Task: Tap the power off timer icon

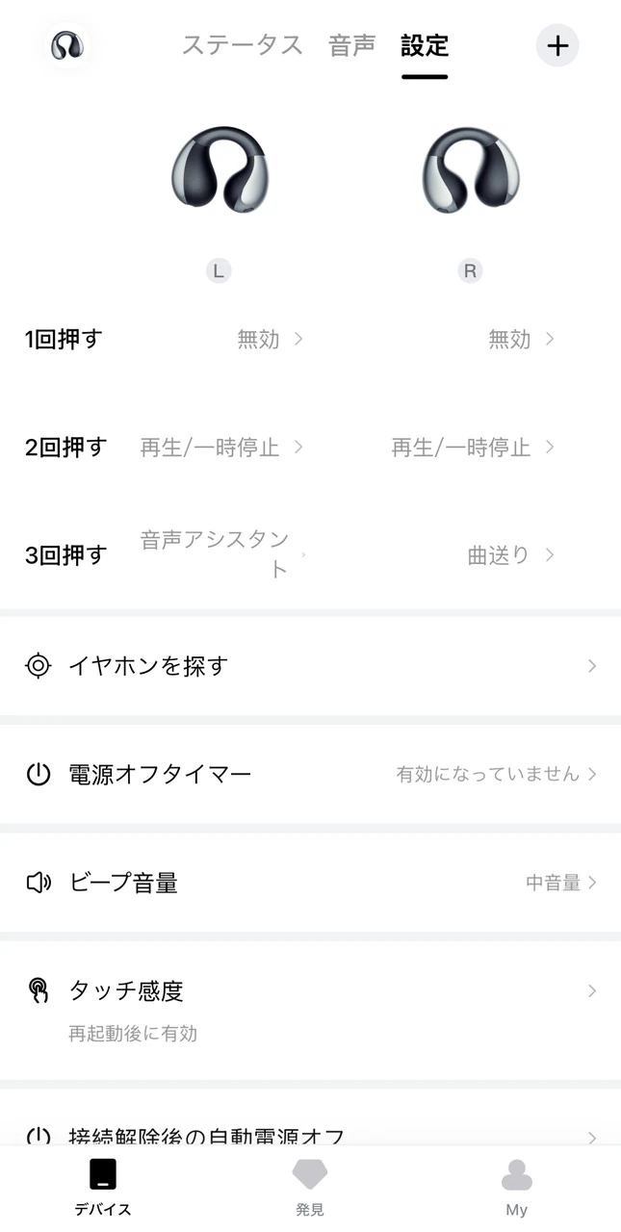Action: [x=38, y=775]
